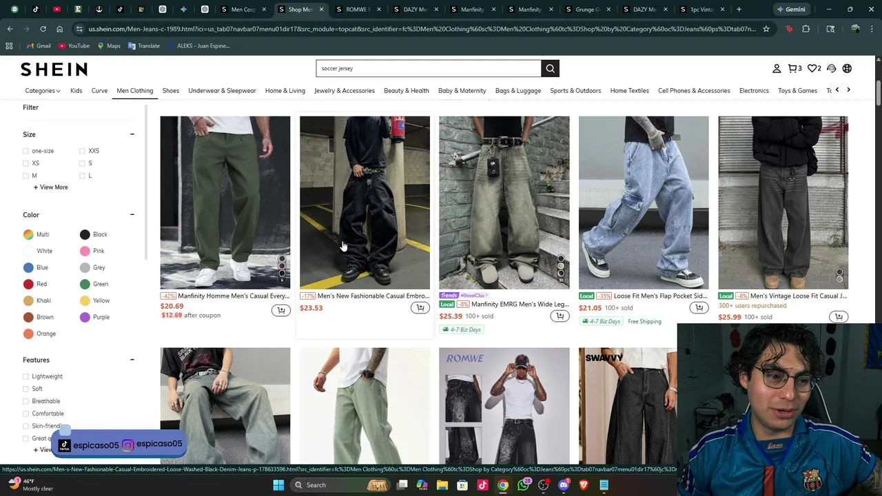Open the account profile icon

click(x=777, y=68)
